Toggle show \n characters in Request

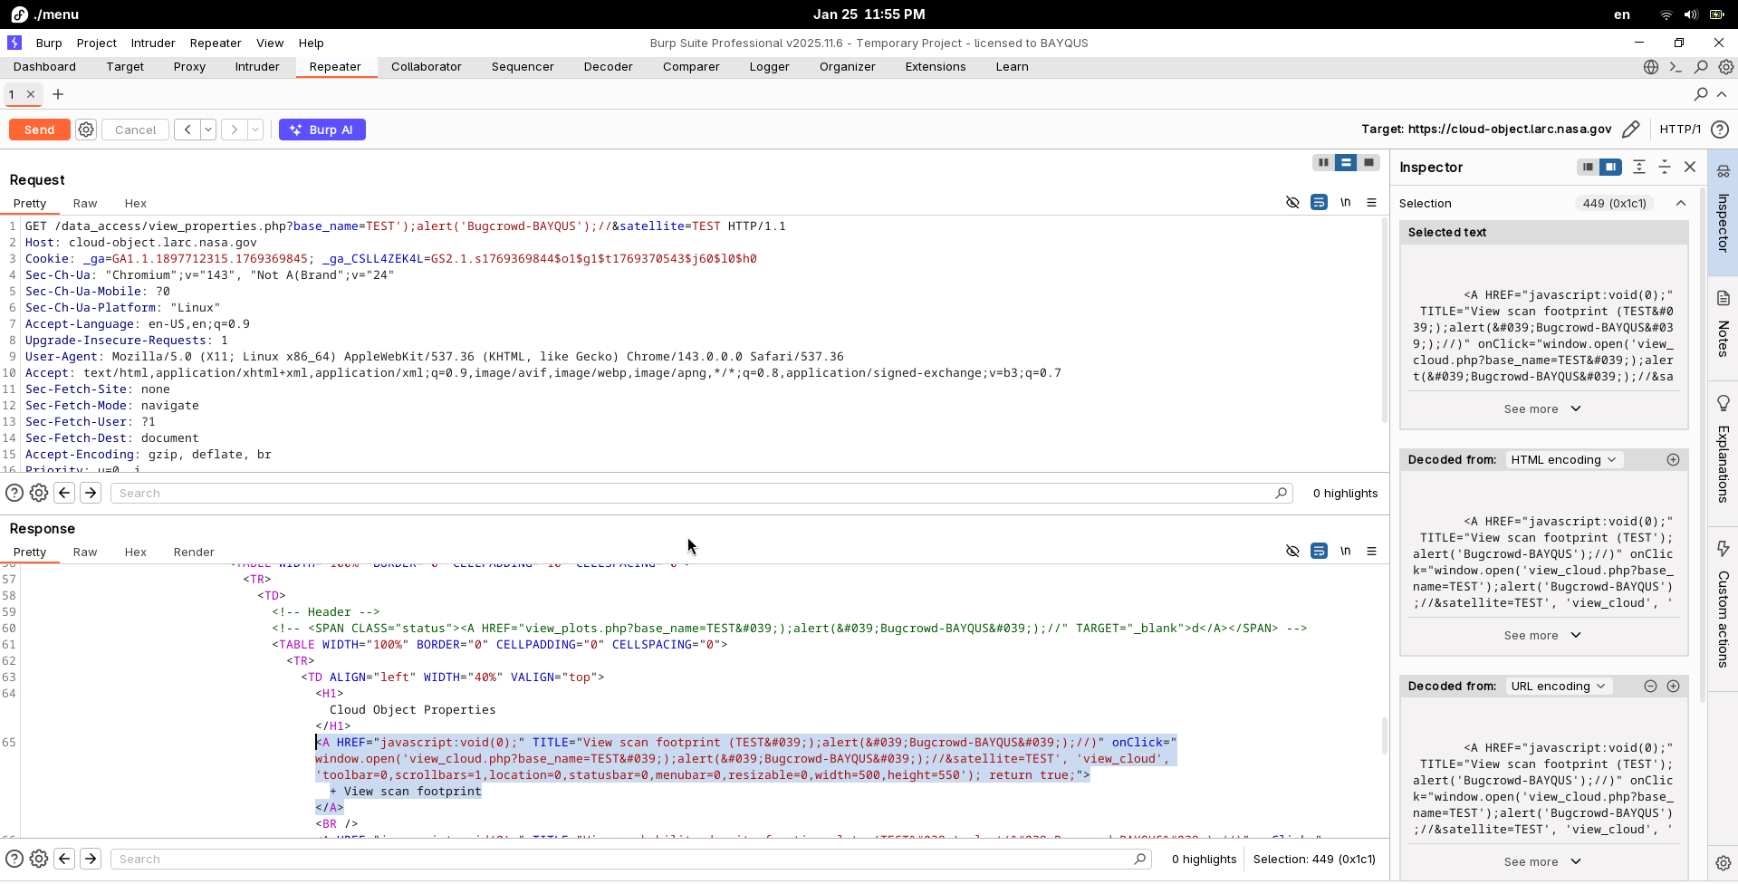(1346, 203)
